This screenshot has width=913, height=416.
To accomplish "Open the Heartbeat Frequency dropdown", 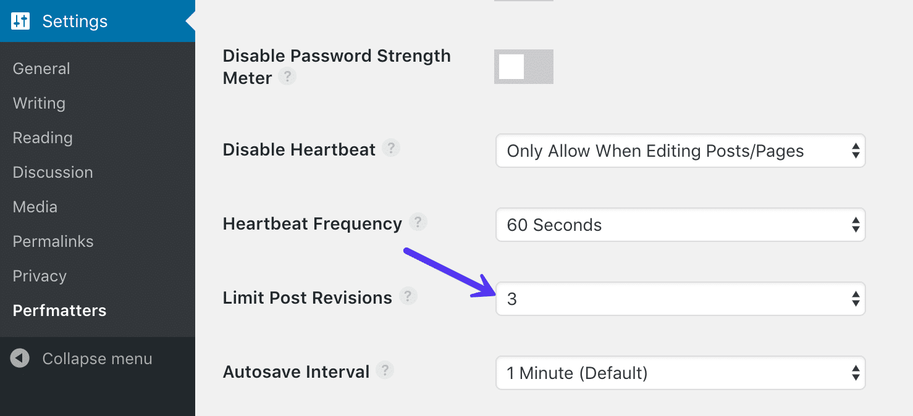I will coord(679,225).
